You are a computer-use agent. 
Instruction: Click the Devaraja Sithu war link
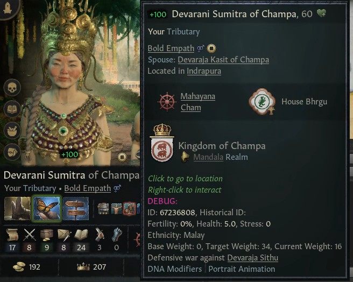252,258
